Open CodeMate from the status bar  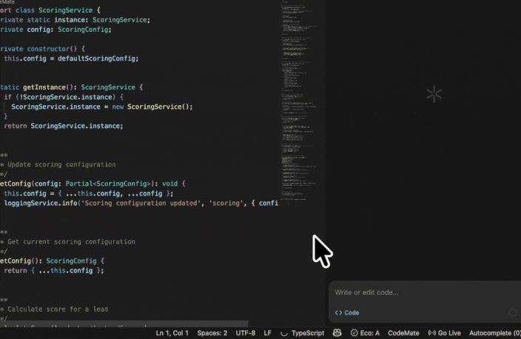click(403, 333)
